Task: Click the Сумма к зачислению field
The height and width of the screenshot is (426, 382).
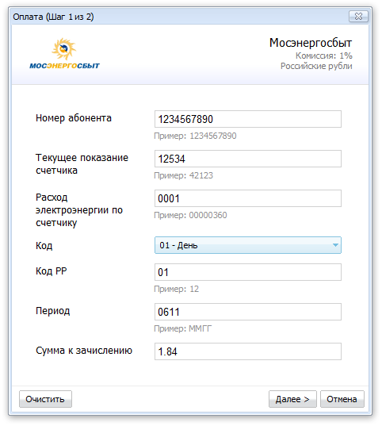Action: [x=248, y=351]
